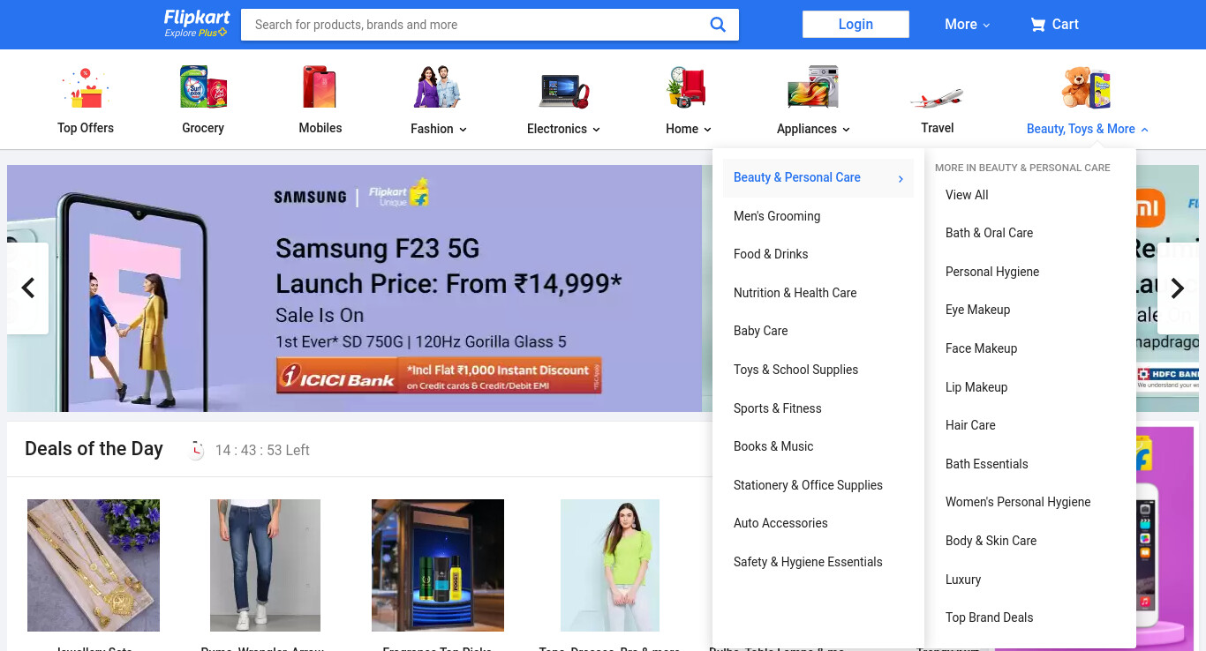
Task: Open Hair Care link
Action: click(x=971, y=425)
